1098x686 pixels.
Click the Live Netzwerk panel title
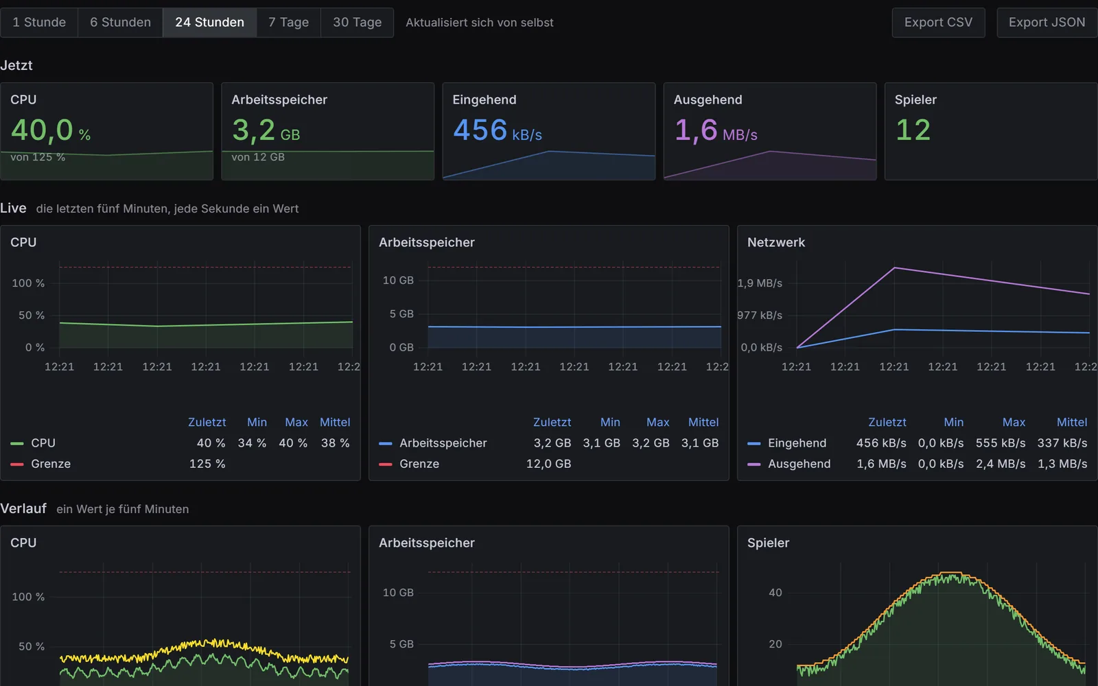click(x=776, y=242)
